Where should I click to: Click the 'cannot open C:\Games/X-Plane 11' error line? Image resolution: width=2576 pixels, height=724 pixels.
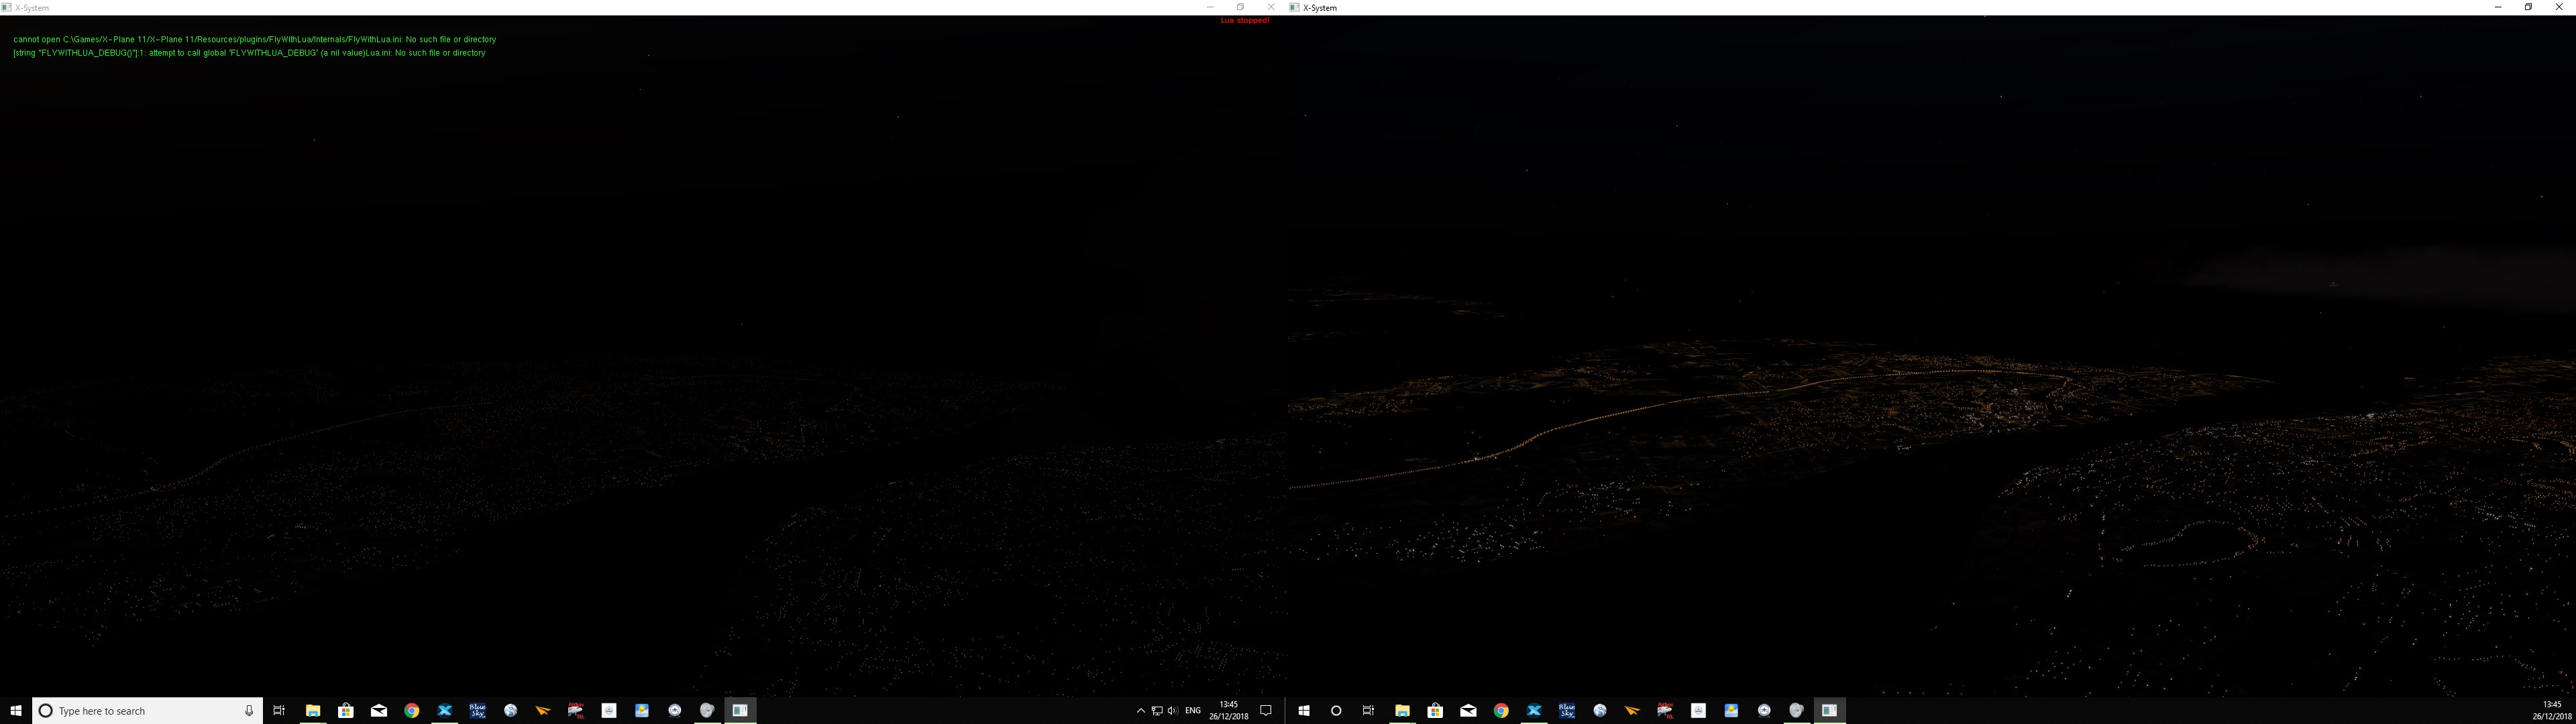[x=255, y=39]
